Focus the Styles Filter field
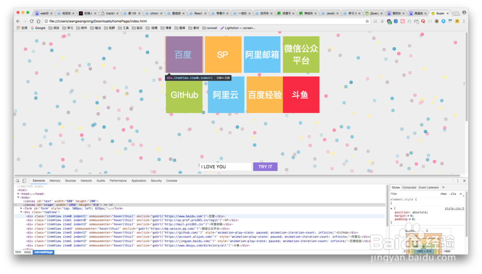Viewport: 482px width, 274px height. pos(414,194)
